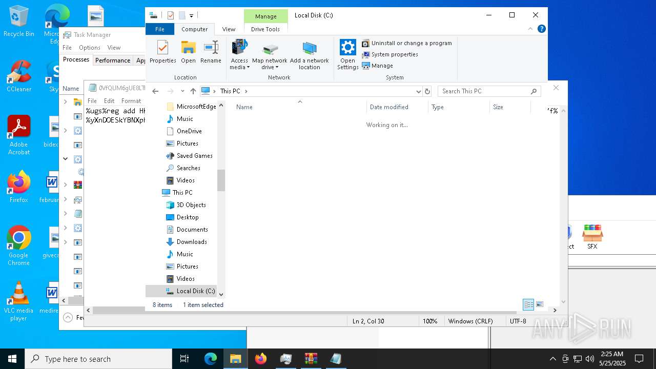
Task: Open Notepad Edit menu
Action: click(x=109, y=101)
